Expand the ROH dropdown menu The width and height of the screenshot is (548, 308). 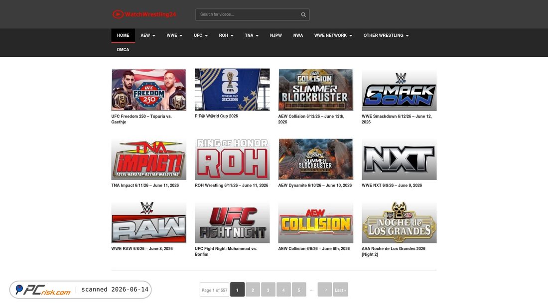(226, 36)
